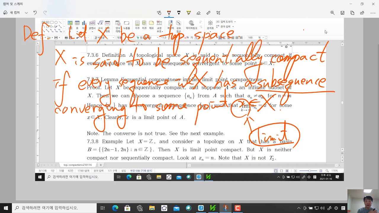
Task: Open Microsoft Store from taskbar
Action: click(x=127, y=208)
